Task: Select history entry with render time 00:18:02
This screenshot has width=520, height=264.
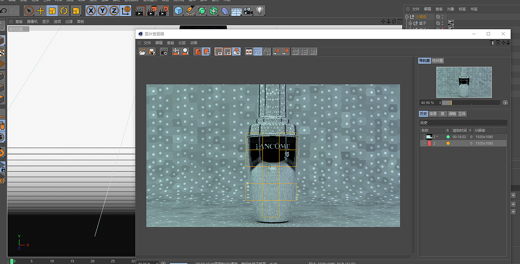Action: coord(463,137)
